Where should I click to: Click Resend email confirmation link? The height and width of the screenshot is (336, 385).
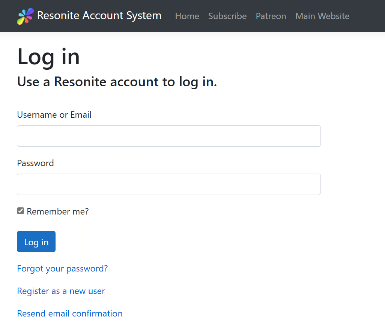[x=70, y=313]
